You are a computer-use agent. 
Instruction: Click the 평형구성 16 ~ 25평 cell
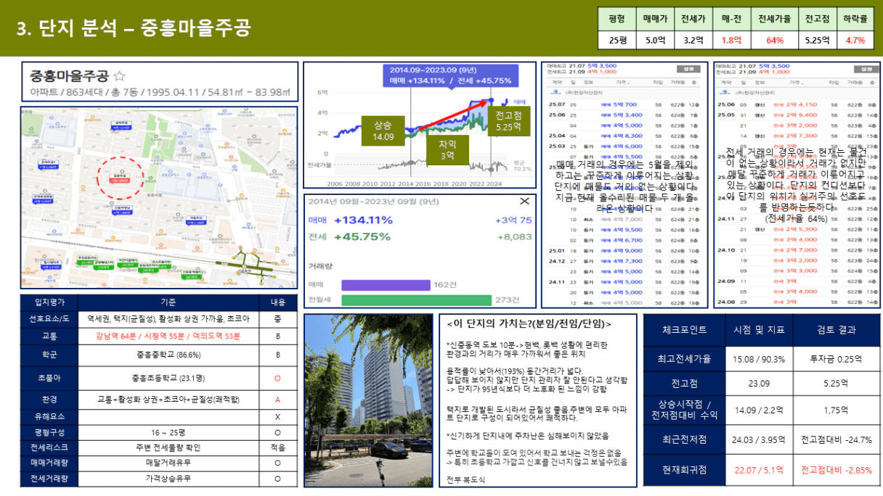tap(168, 433)
